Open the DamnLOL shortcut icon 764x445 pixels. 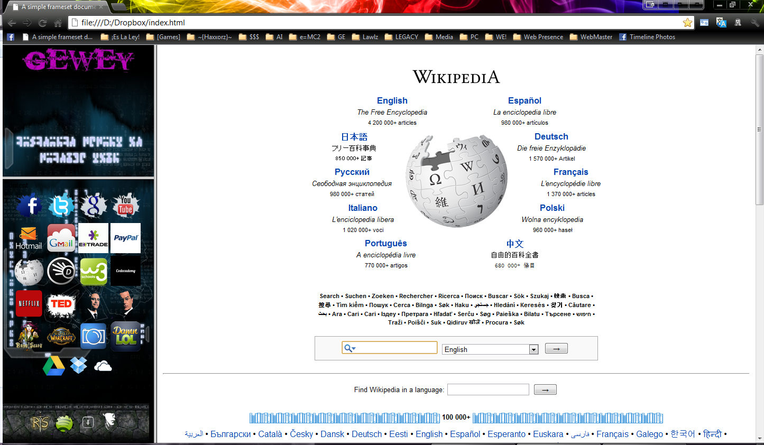126,336
